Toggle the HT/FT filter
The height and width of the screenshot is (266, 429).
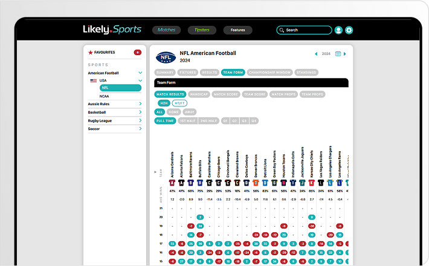tap(179, 103)
